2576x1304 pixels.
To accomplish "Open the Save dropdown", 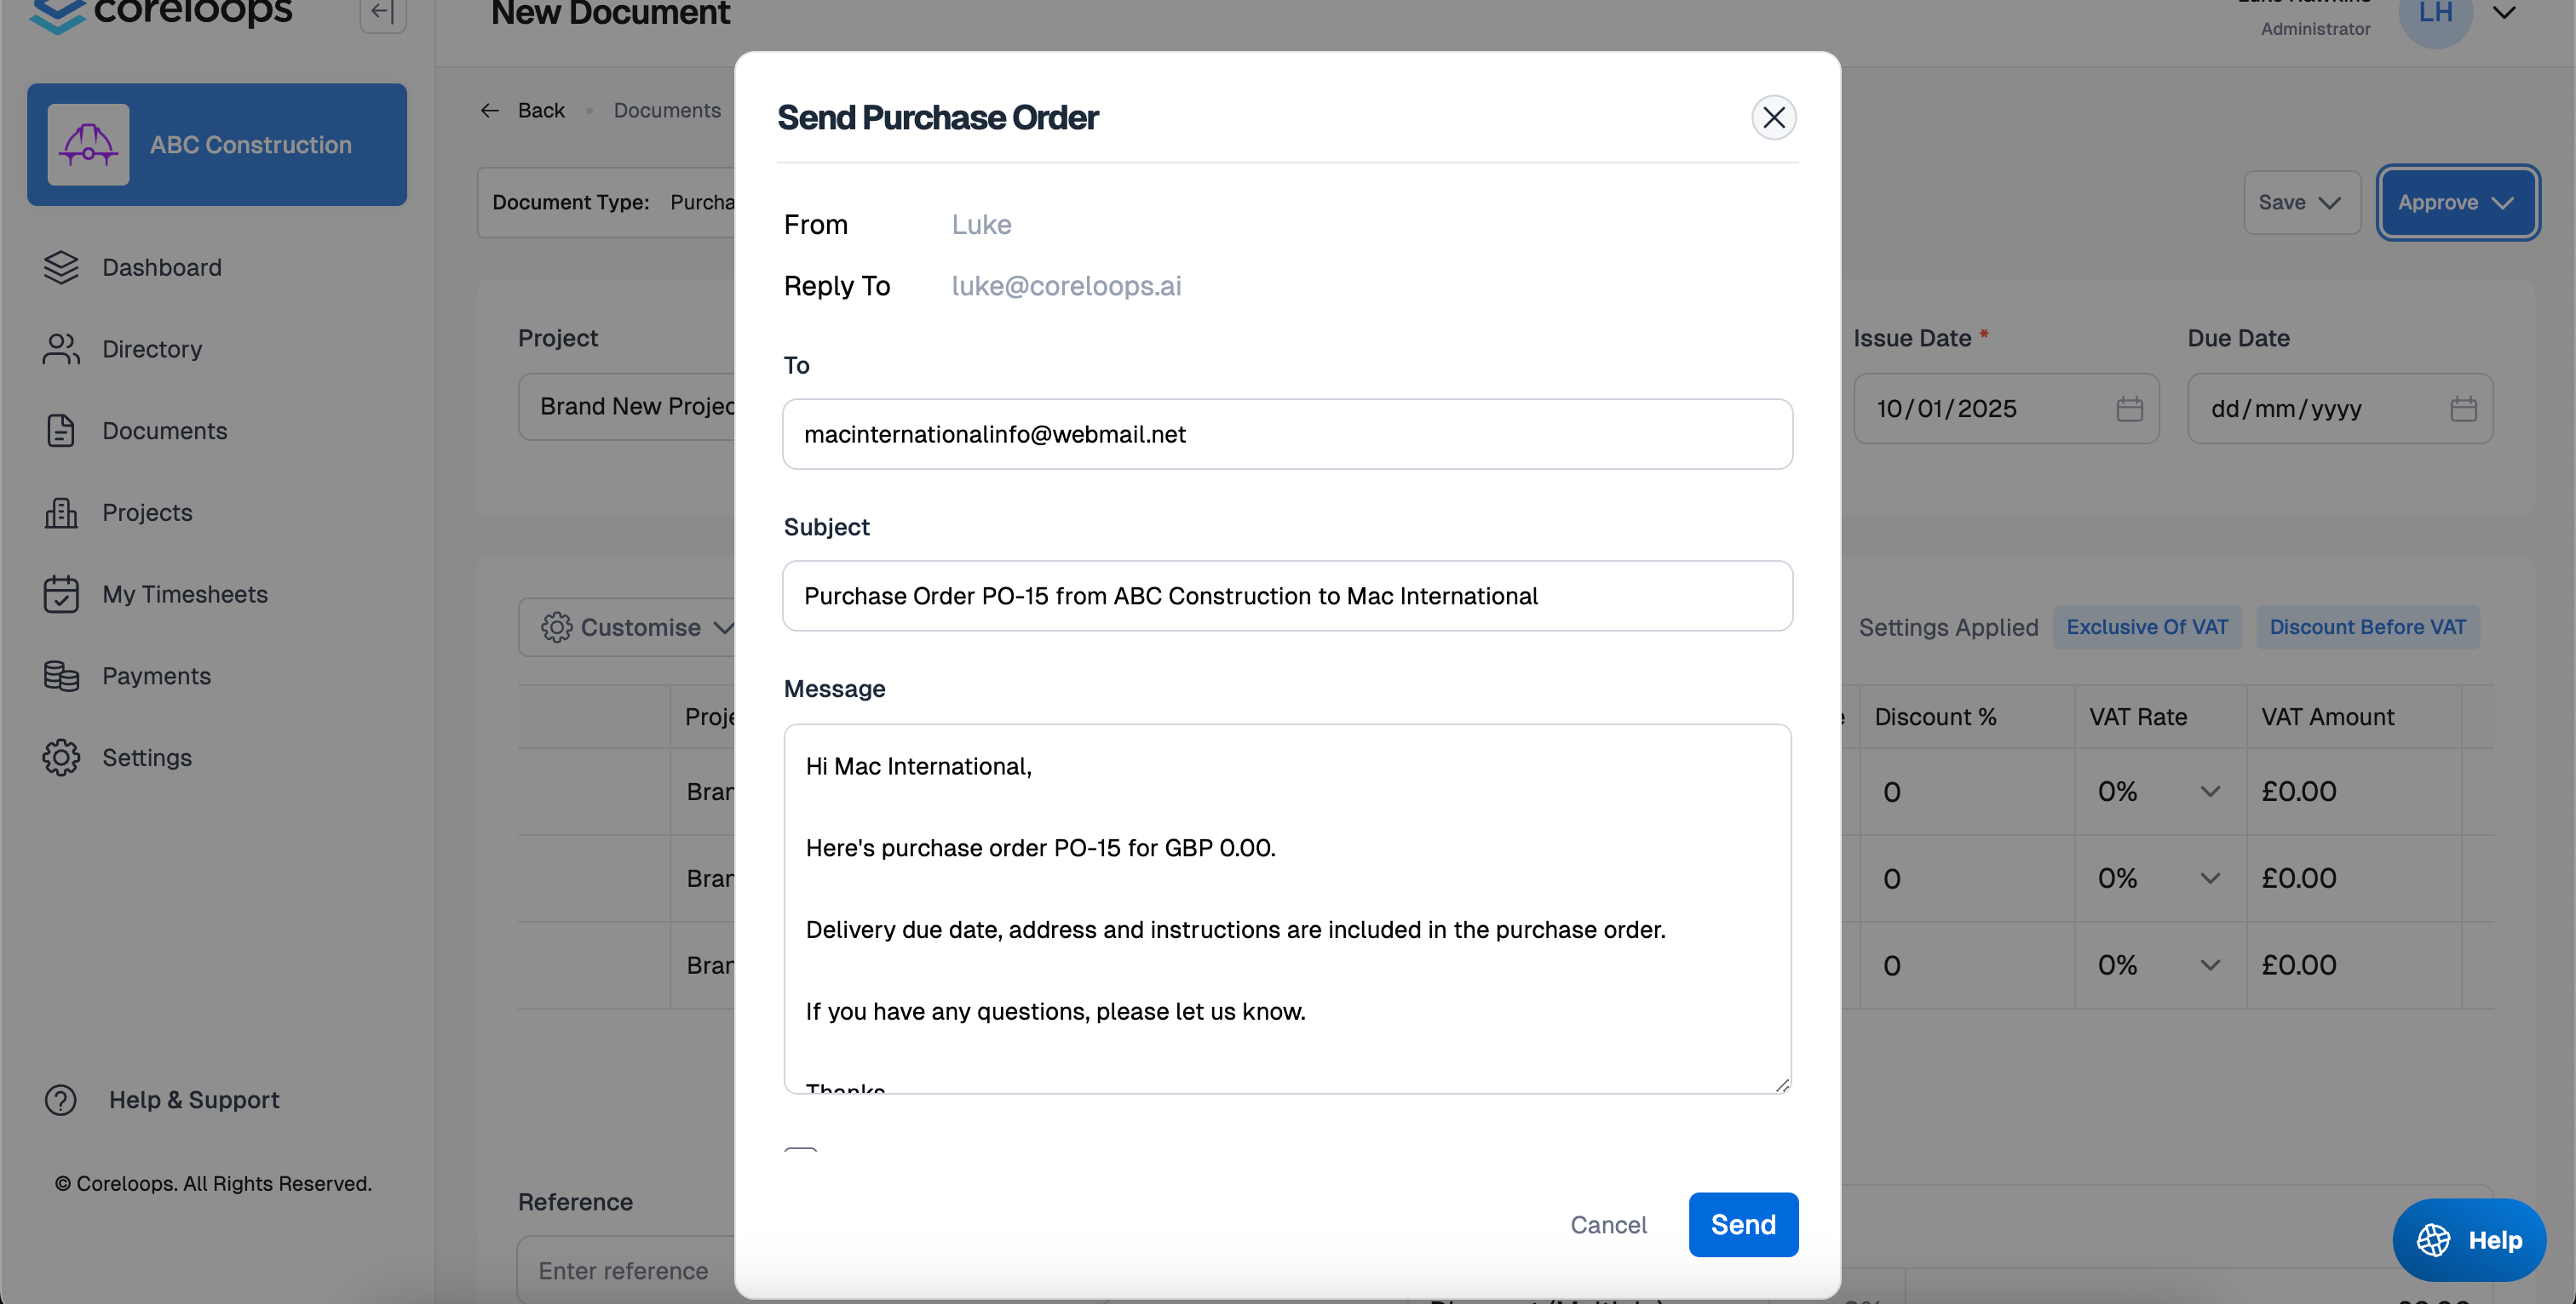I will 2301,203.
